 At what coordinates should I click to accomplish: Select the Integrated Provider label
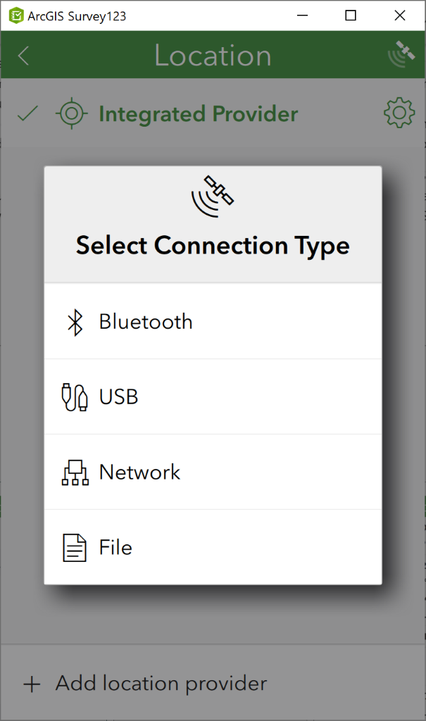point(199,114)
